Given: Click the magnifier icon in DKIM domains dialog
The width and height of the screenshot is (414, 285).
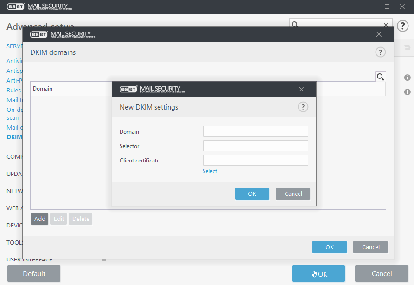Looking at the screenshot, I should pos(380,77).
